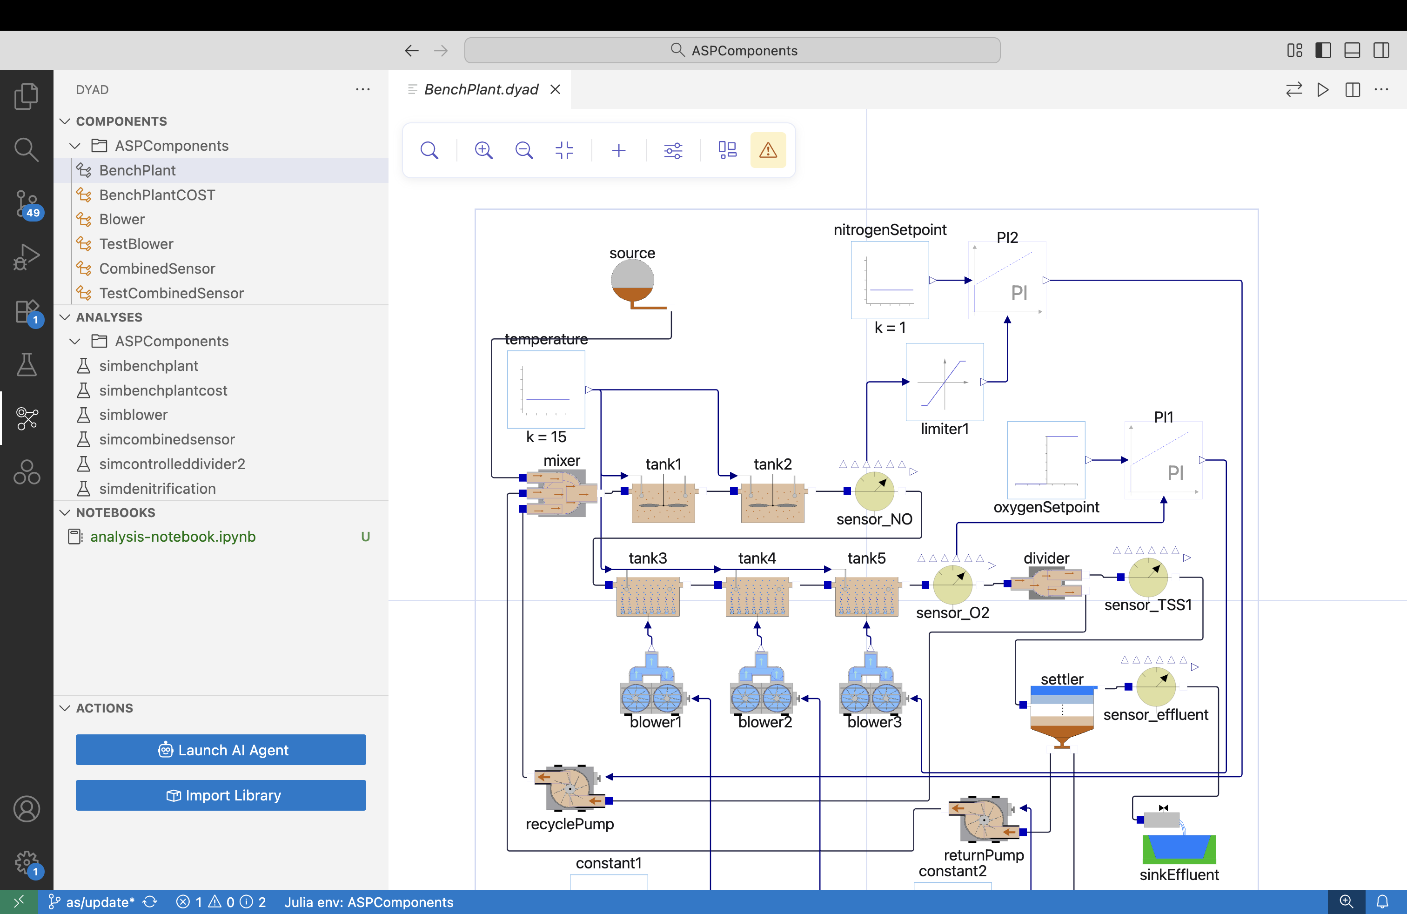1407x914 pixels.
Task: Click the Launch AI Agent button
Action: point(221,750)
